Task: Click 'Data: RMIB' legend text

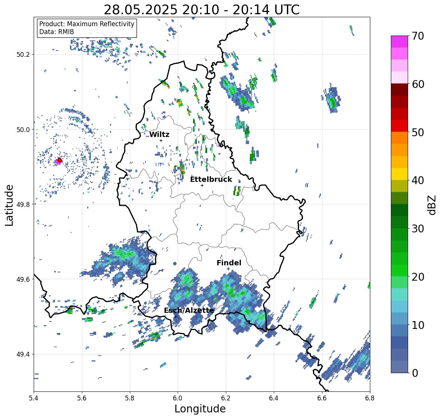Action: point(56,32)
